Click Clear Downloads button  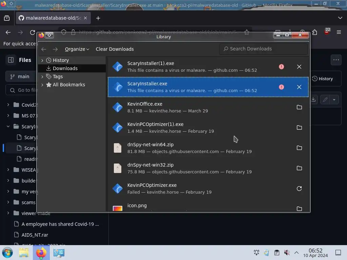[115, 49]
